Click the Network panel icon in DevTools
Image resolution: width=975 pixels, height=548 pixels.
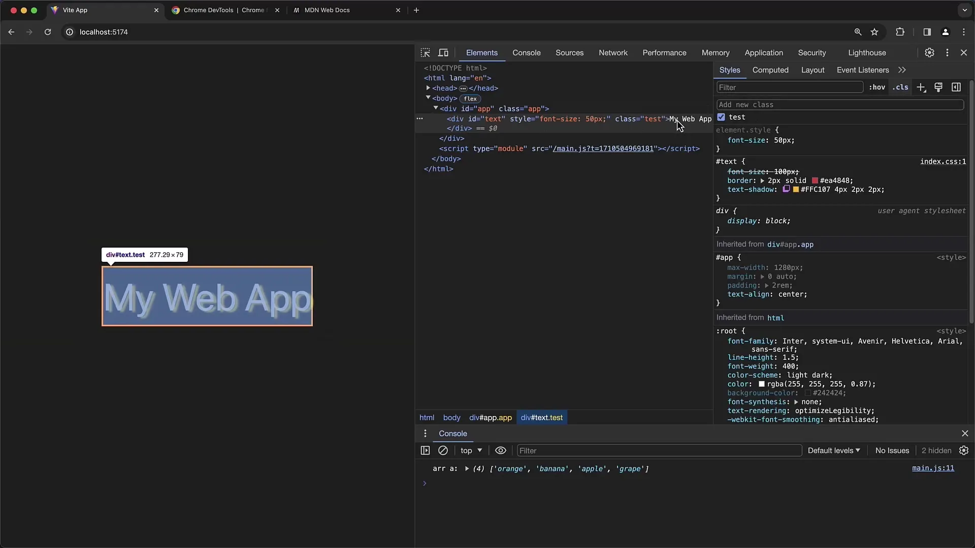tap(613, 52)
